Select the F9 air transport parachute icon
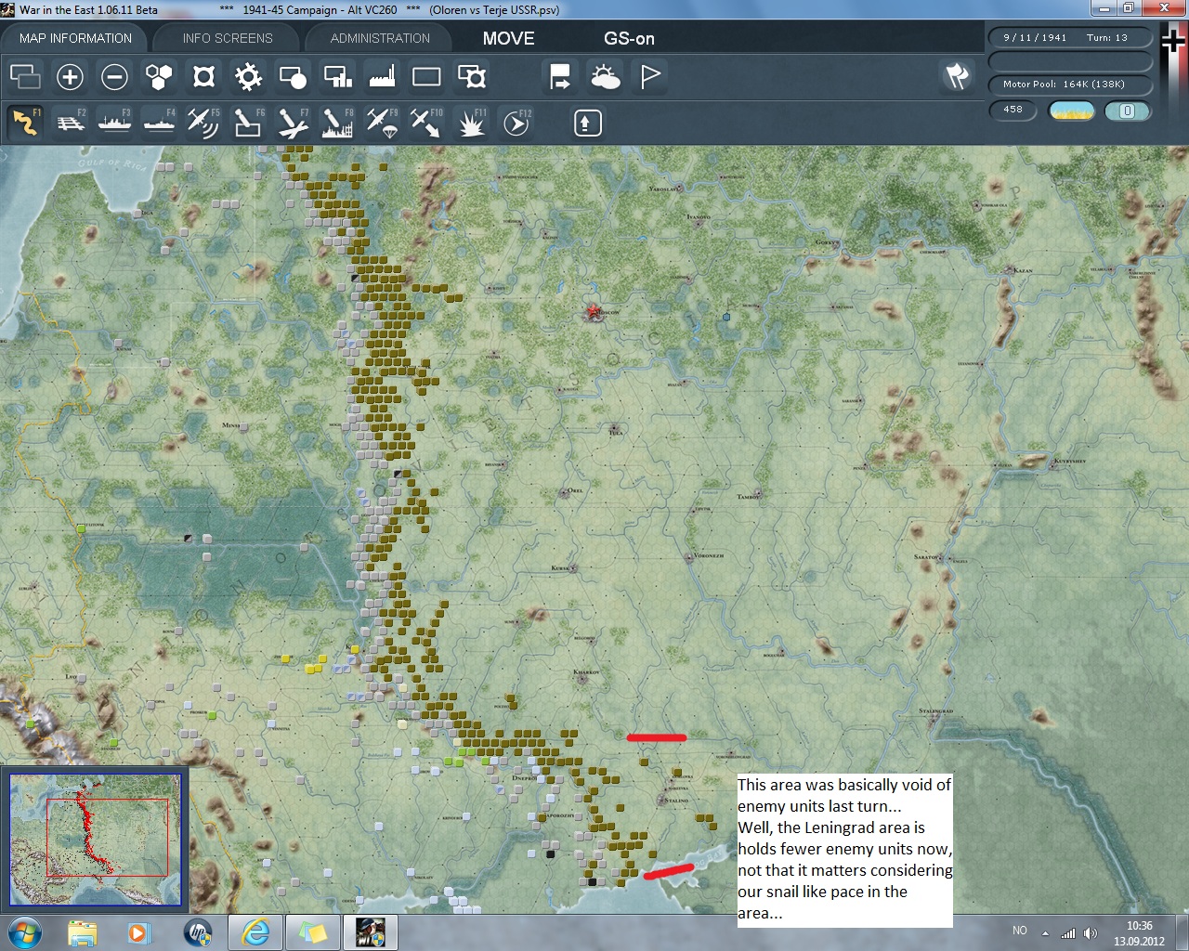Viewport: 1189px width, 951px height. click(382, 122)
